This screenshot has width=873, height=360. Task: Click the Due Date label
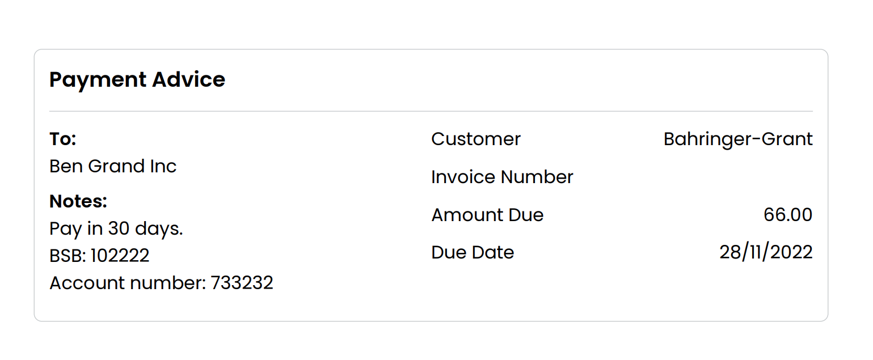pyautogui.click(x=473, y=252)
